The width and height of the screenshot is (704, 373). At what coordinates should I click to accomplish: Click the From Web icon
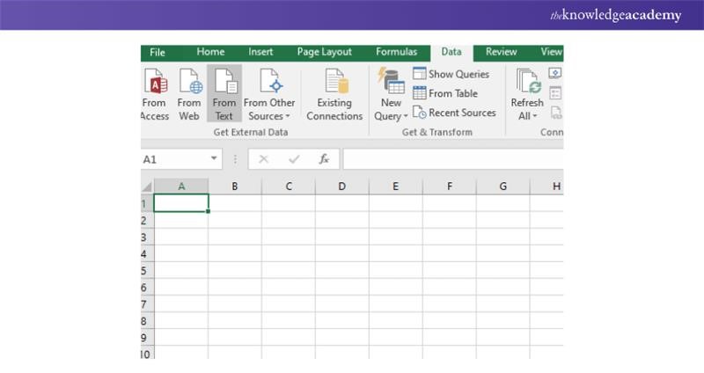(189, 84)
